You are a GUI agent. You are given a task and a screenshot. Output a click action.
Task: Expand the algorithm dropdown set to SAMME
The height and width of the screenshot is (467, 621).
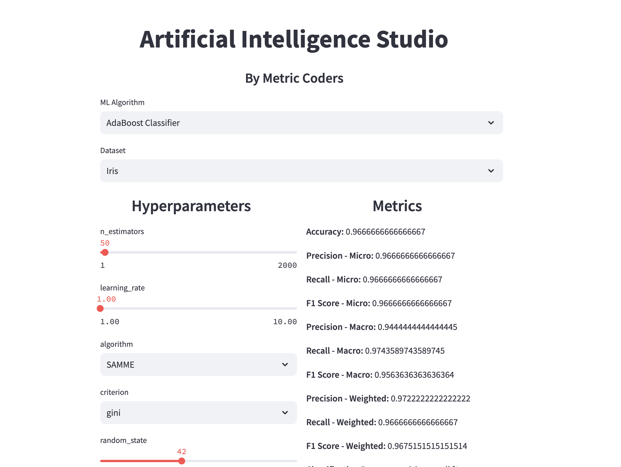[x=198, y=365]
